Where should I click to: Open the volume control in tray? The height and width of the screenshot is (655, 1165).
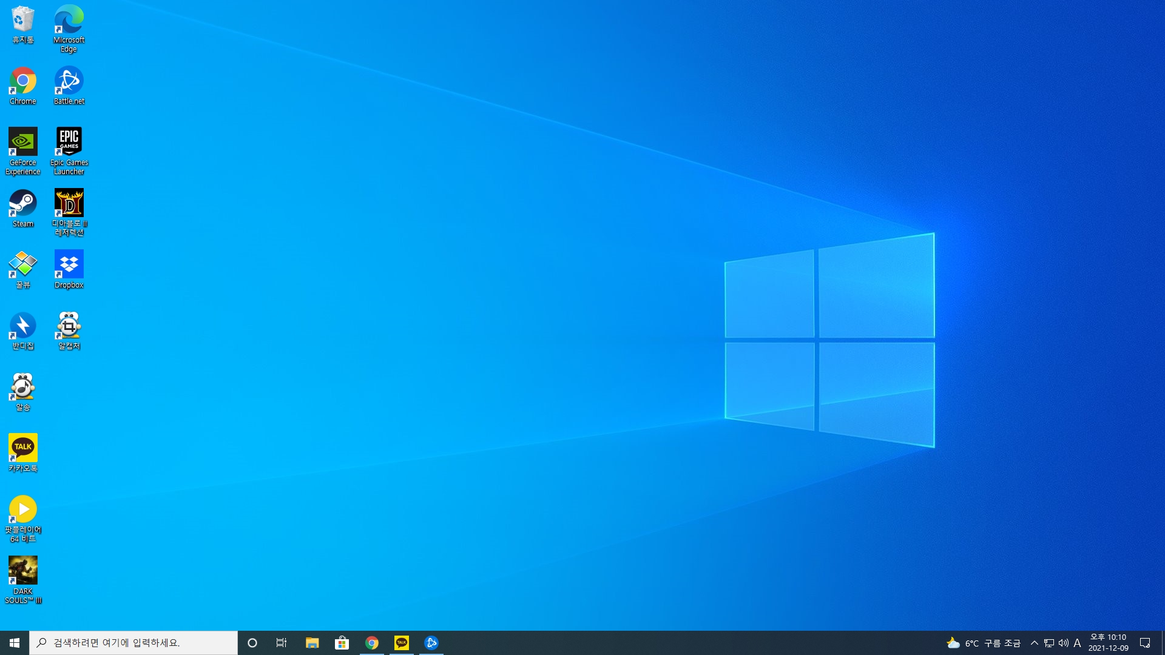1063,643
